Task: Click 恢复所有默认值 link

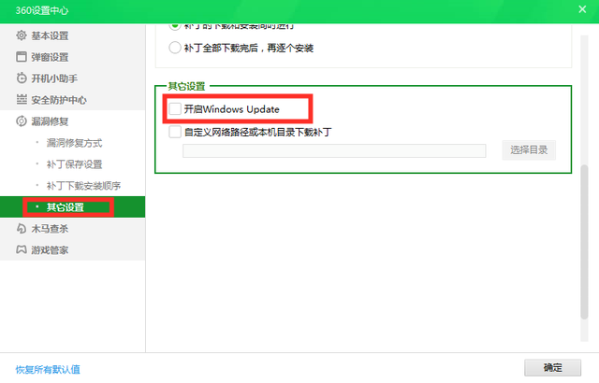Action: coord(48,369)
